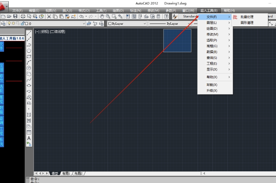The height and width of the screenshot is (183, 276).
Task: Expand the 显示(X) submenu
Action: click(215, 69)
